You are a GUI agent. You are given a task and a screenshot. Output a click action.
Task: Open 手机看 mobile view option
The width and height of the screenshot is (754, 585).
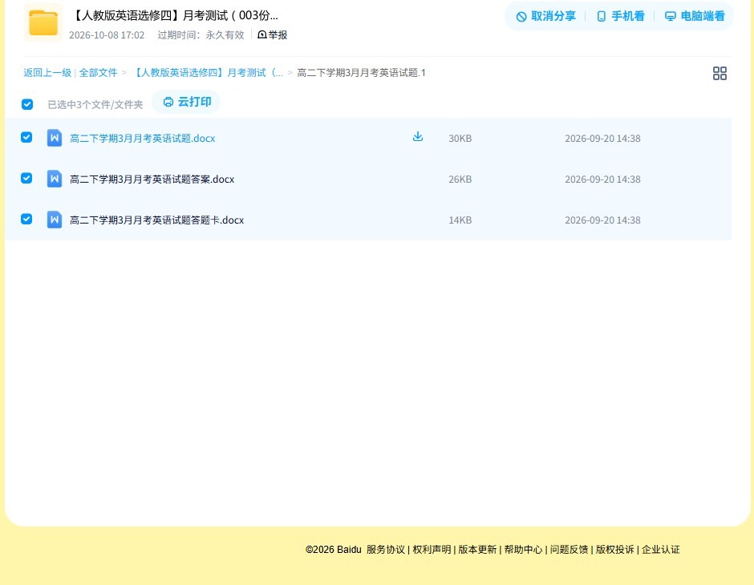pyautogui.click(x=620, y=16)
